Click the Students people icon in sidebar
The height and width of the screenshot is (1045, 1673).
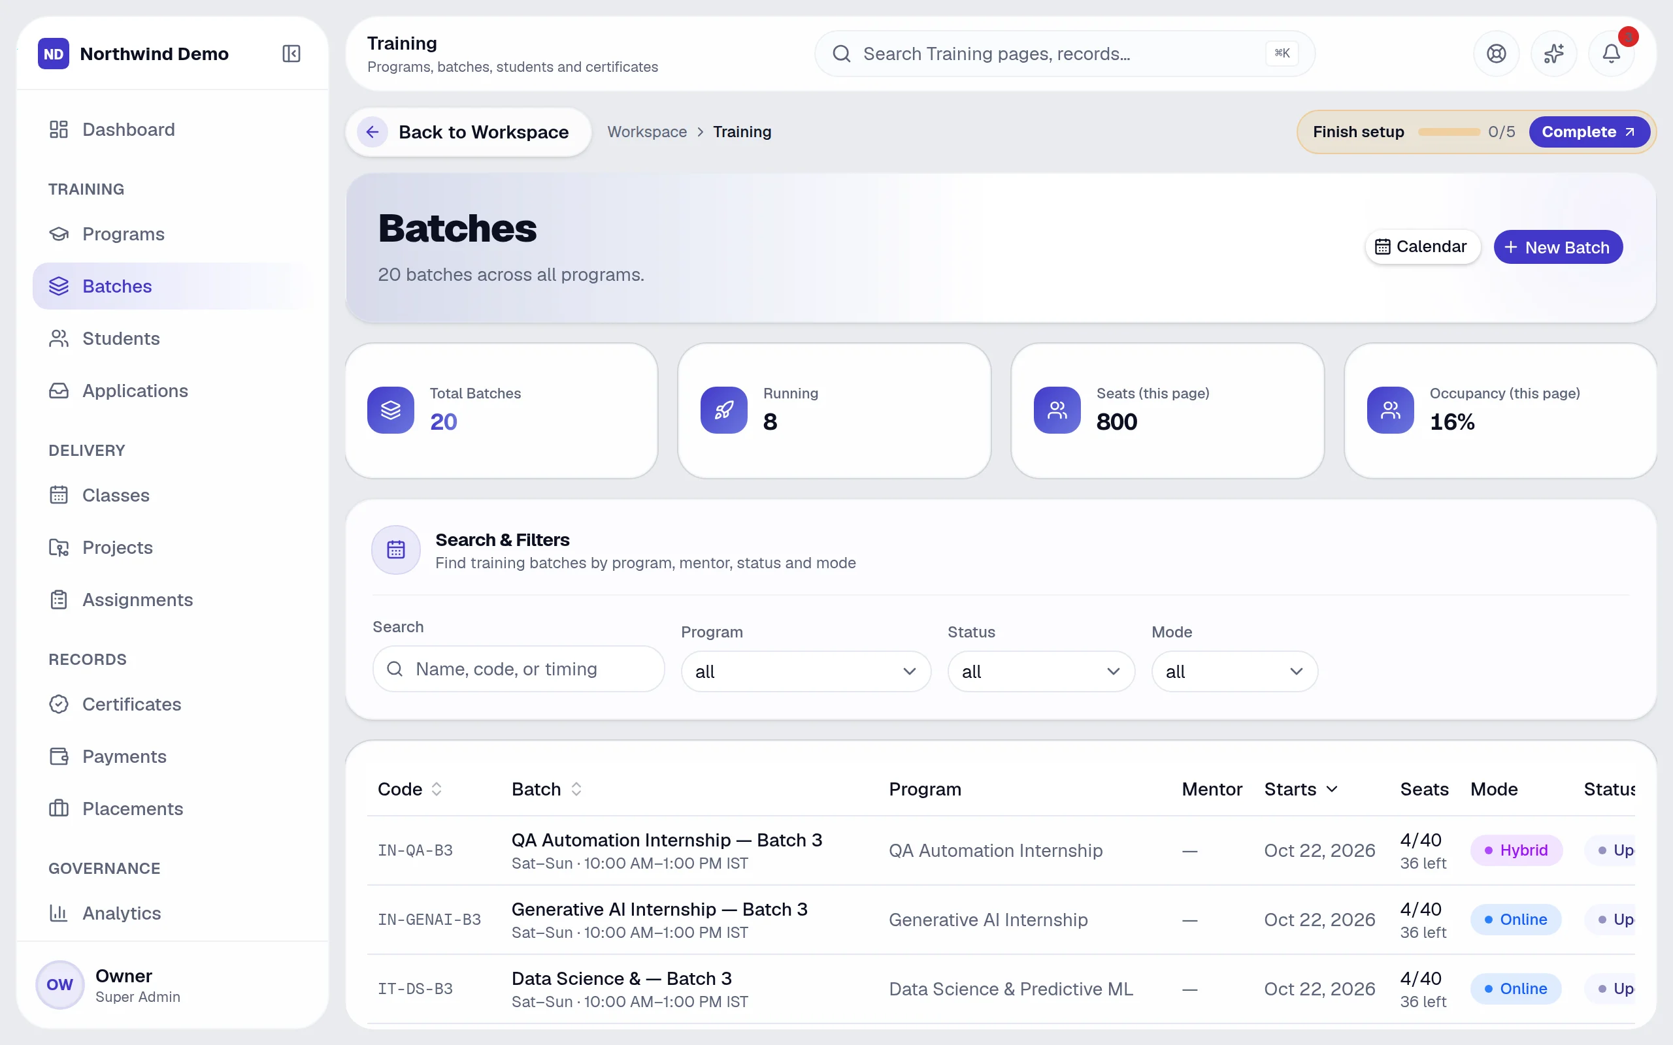(x=59, y=338)
